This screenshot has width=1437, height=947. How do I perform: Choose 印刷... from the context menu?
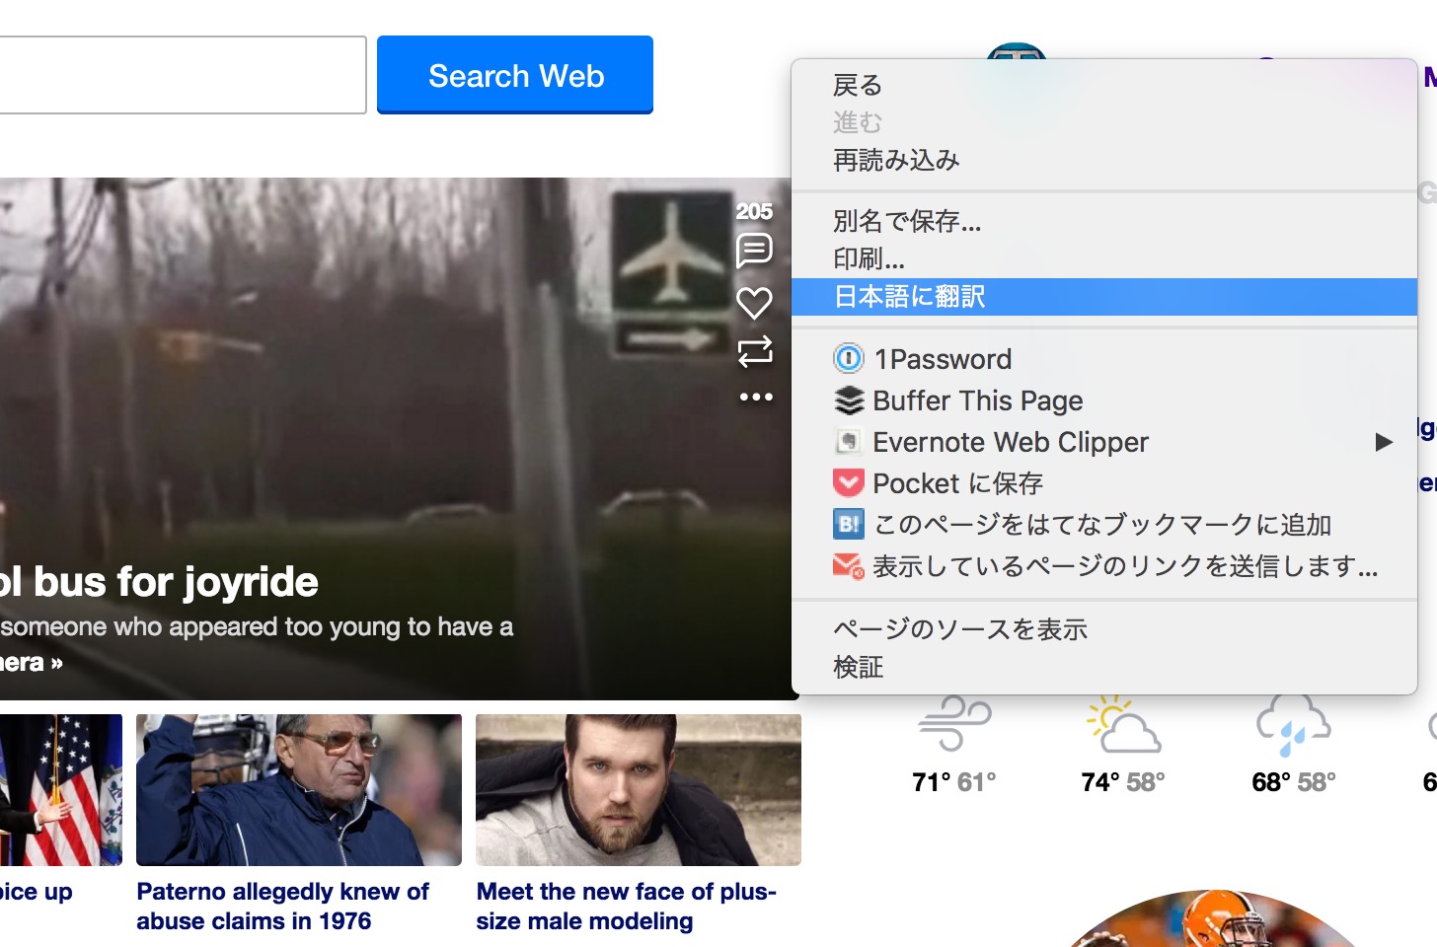click(1104, 258)
